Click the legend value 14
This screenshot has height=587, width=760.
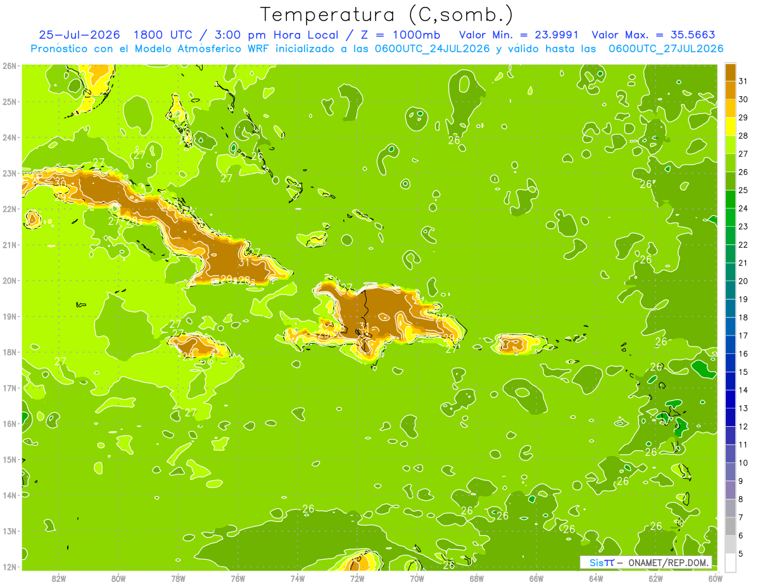pos(743,390)
